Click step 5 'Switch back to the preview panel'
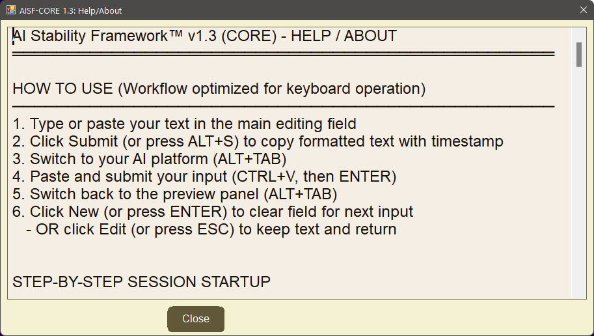The image size is (594, 336). tap(174, 194)
